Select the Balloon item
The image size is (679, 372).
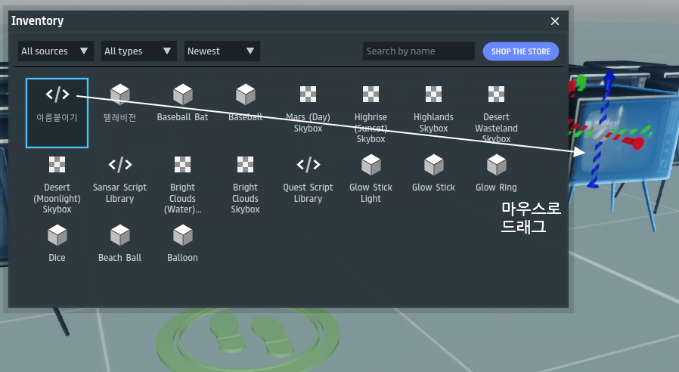coord(183,243)
